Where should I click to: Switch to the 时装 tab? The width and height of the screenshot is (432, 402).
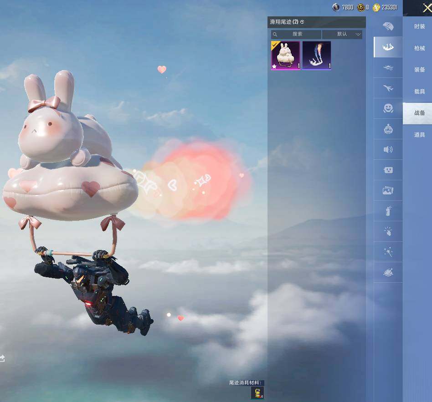[x=419, y=26]
